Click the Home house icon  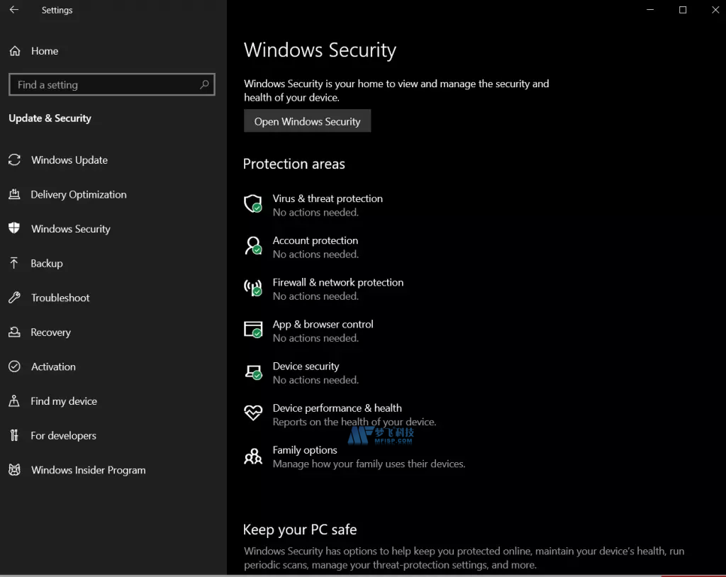[x=15, y=51]
